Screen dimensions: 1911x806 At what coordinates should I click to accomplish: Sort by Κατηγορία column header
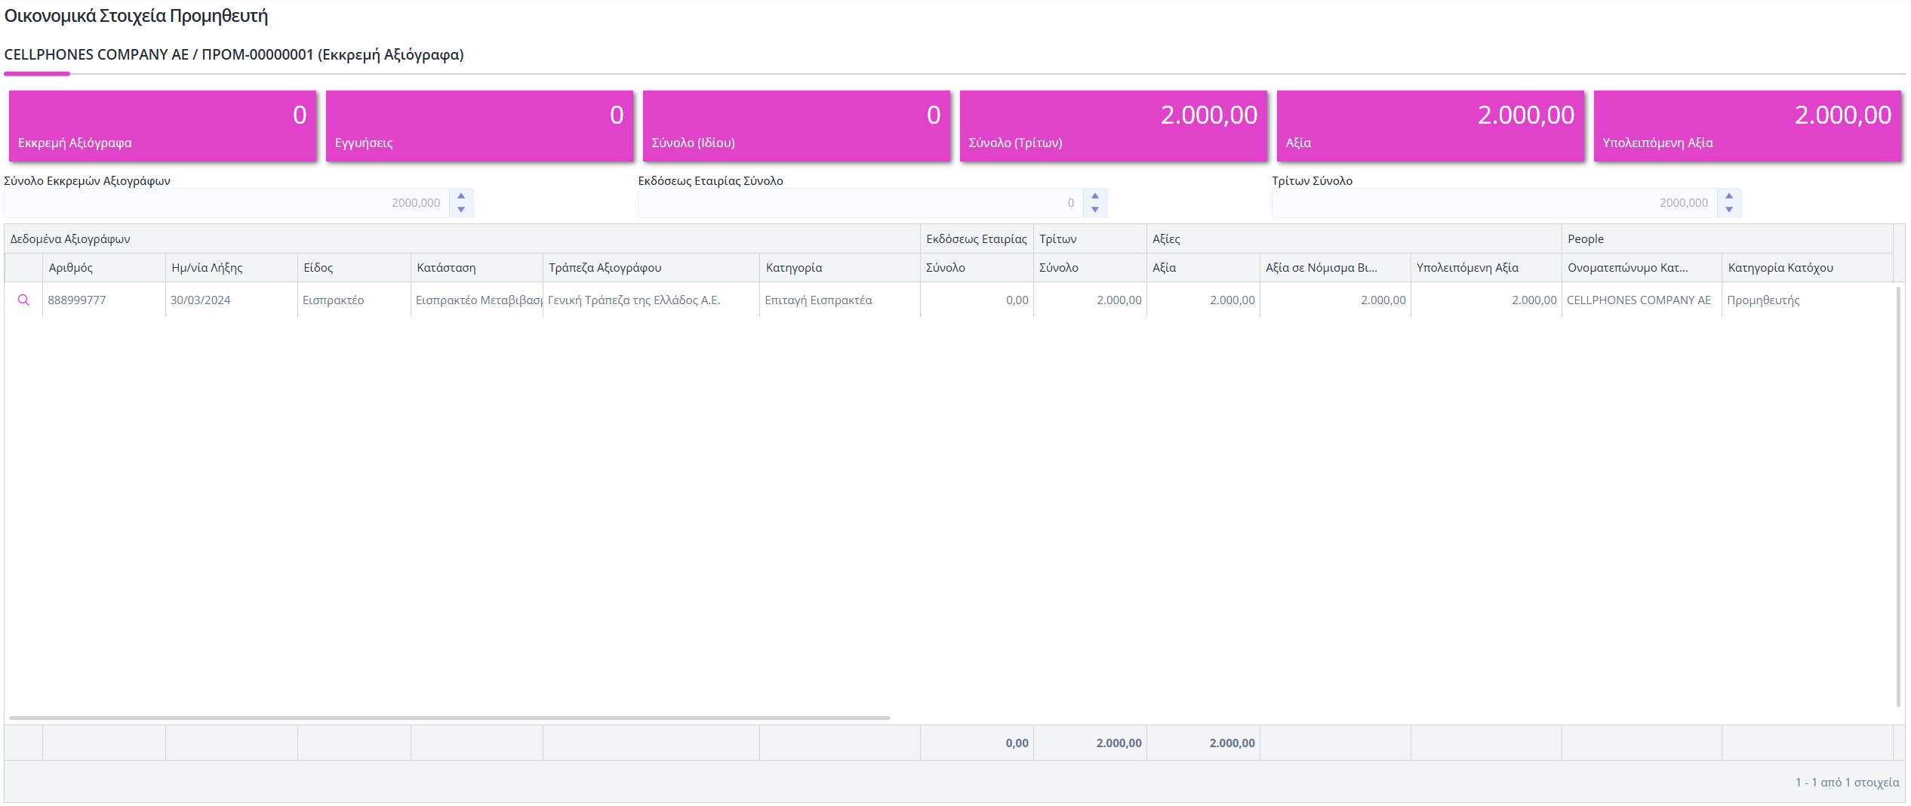click(840, 268)
